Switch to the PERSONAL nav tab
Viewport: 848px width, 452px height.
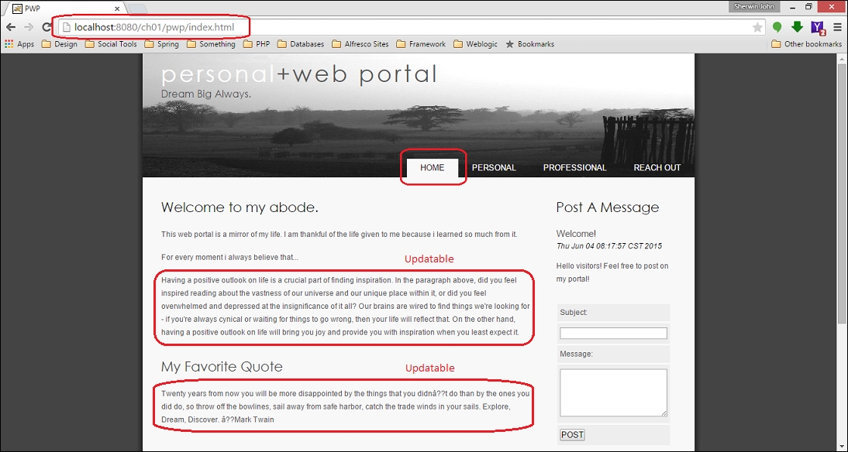point(494,168)
